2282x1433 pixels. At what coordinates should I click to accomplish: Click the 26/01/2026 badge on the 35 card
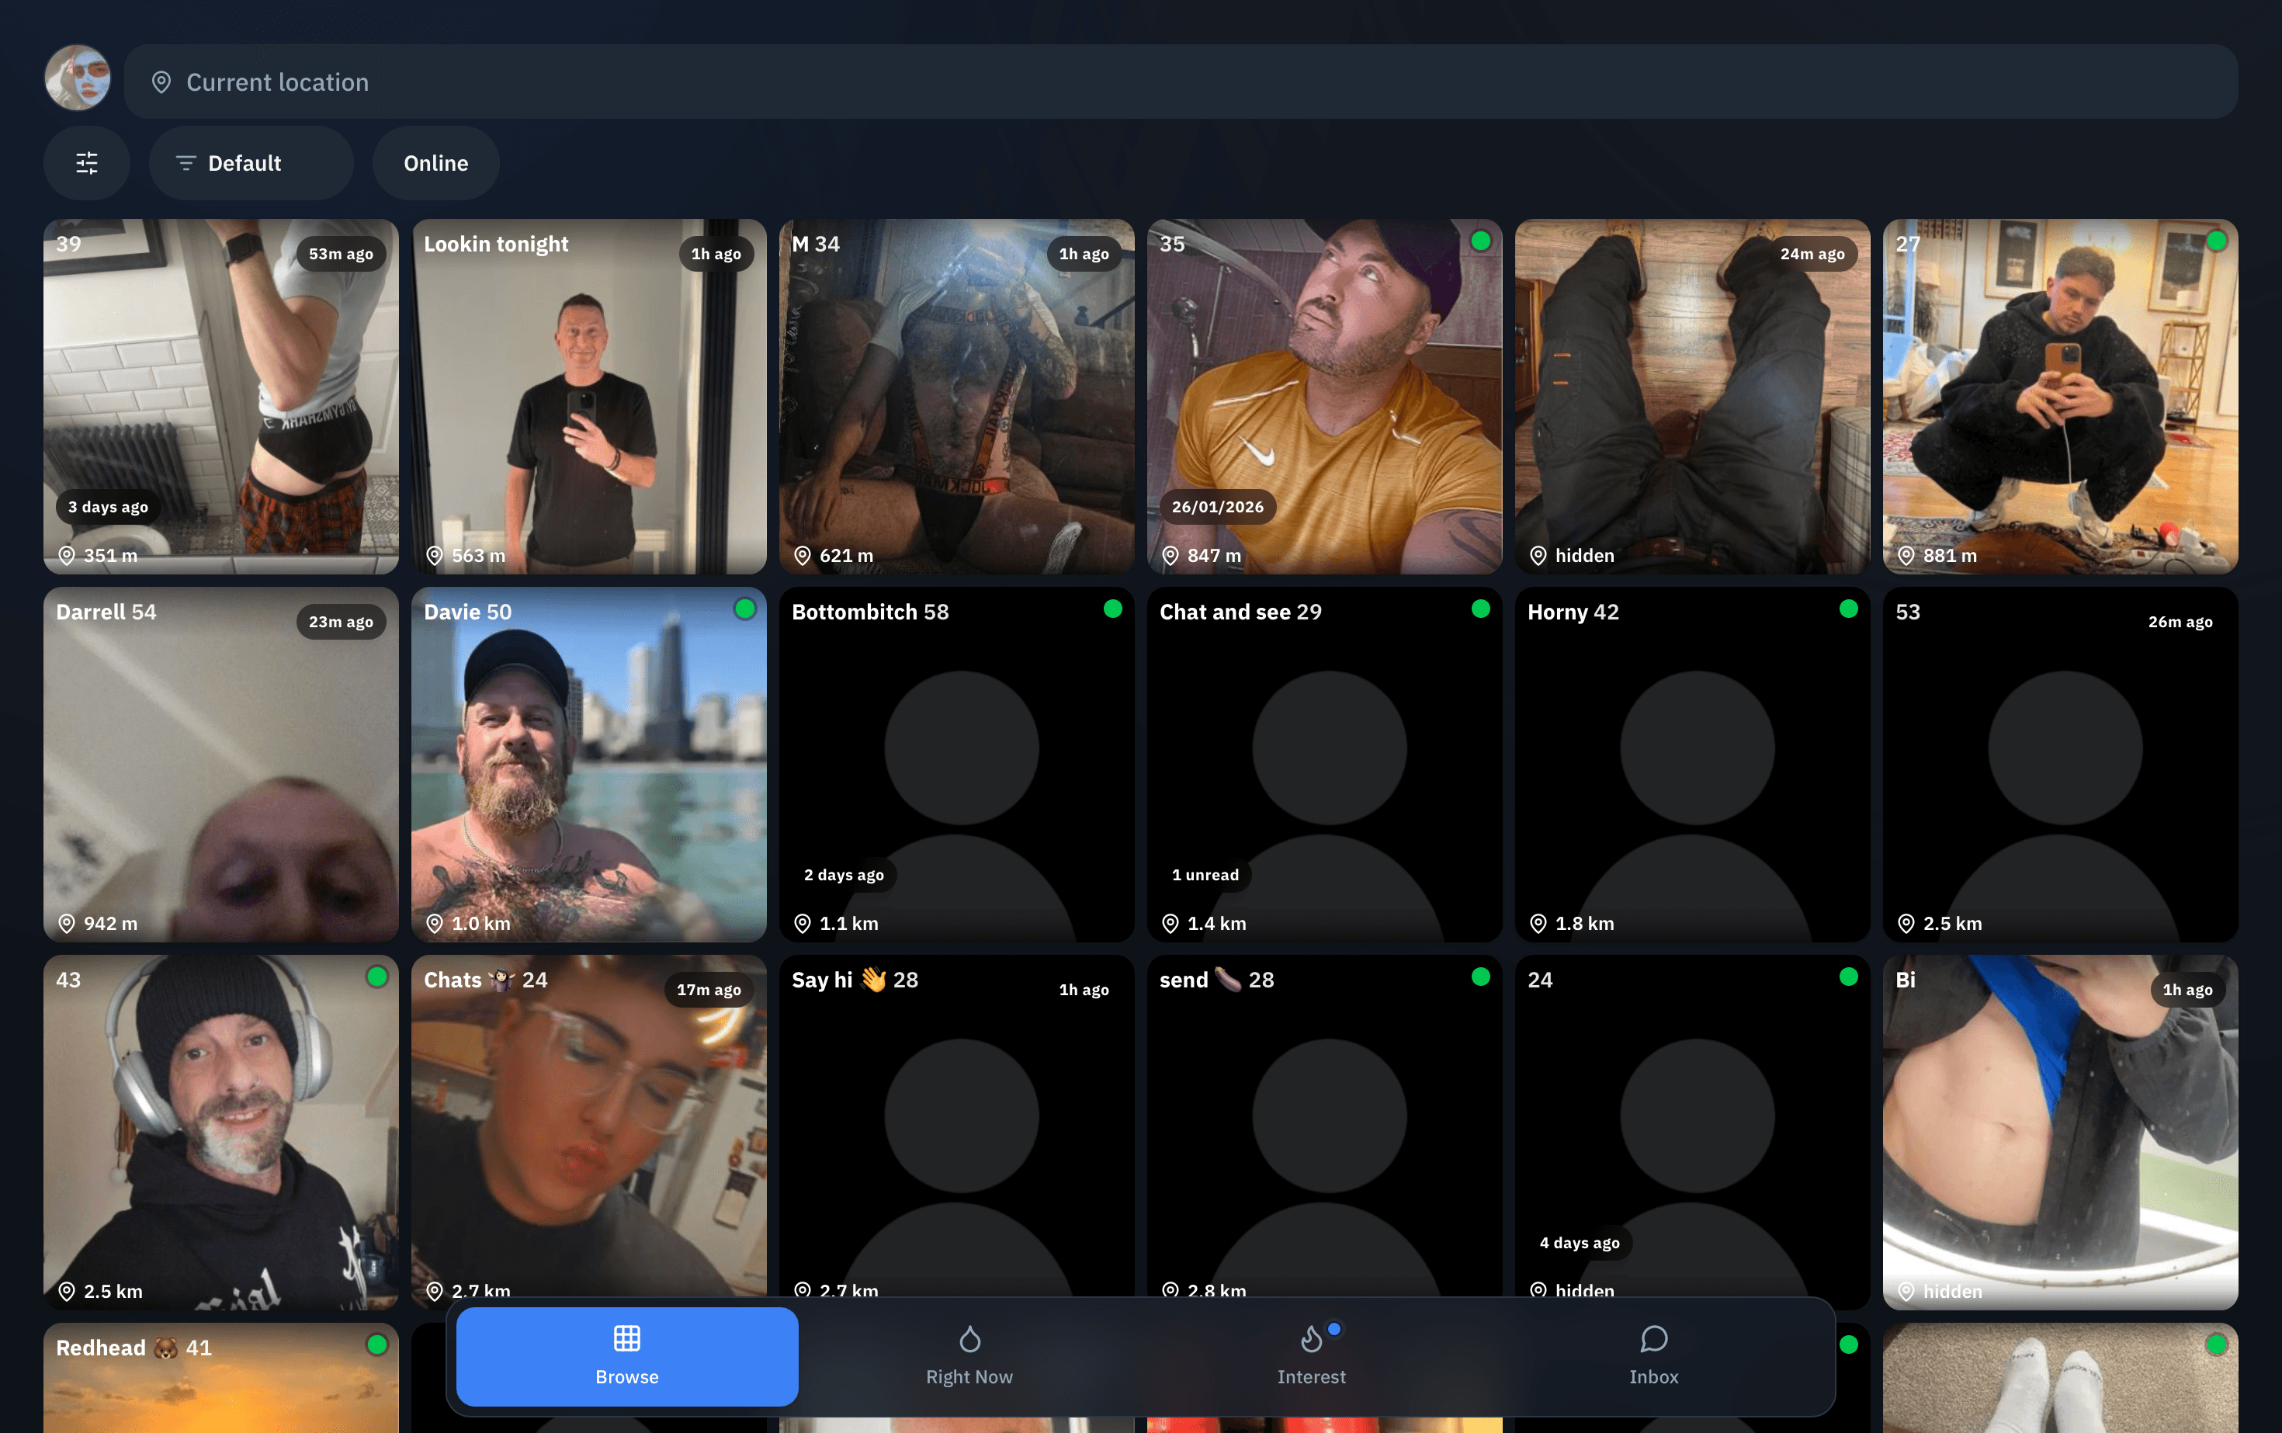1217,507
